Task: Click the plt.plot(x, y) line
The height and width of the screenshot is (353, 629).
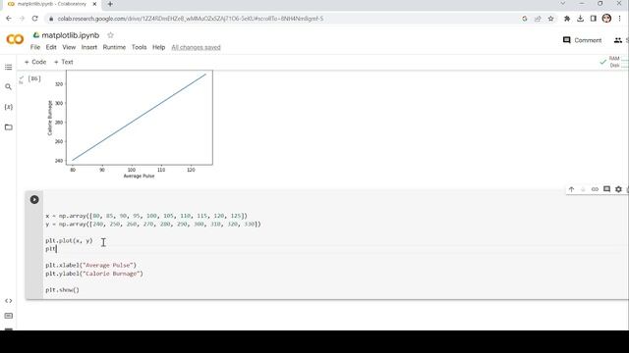Action: tap(69, 240)
